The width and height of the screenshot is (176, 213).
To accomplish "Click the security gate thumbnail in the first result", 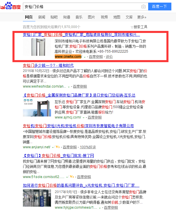I will [x=37, y=47].
